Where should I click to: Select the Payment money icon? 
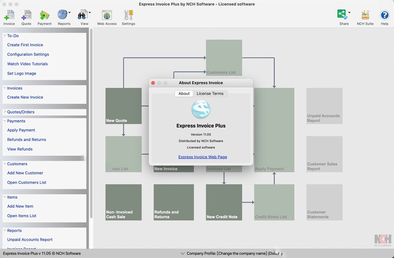44,15
